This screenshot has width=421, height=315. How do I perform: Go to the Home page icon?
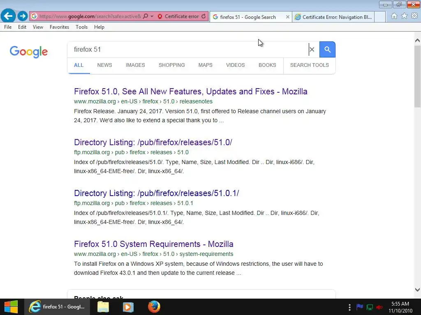[394, 16]
